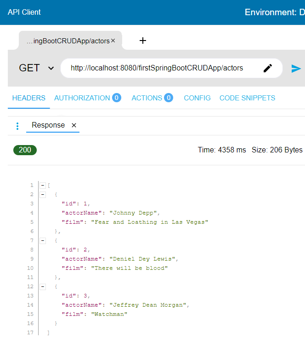Open the CONFIG tab
305x338 pixels.
coord(197,98)
